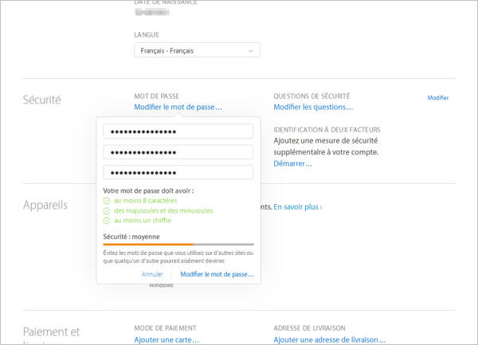Click the Sécurité section title
Viewport: 478px width, 345px height.
click(x=42, y=100)
